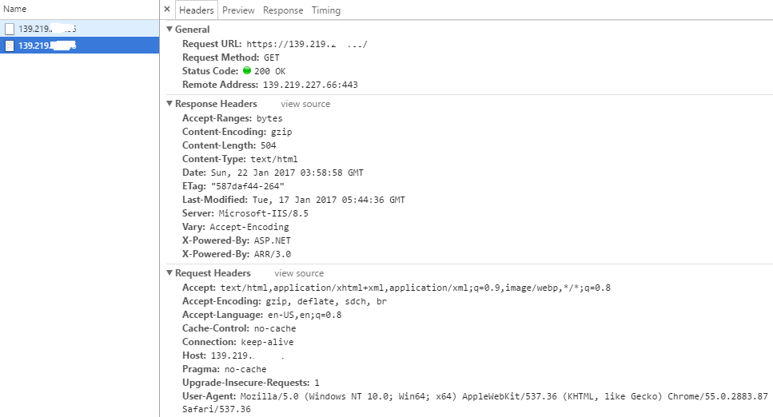Click the green status code dot
Viewport: 773px width, 417px height.
pos(247,71)
